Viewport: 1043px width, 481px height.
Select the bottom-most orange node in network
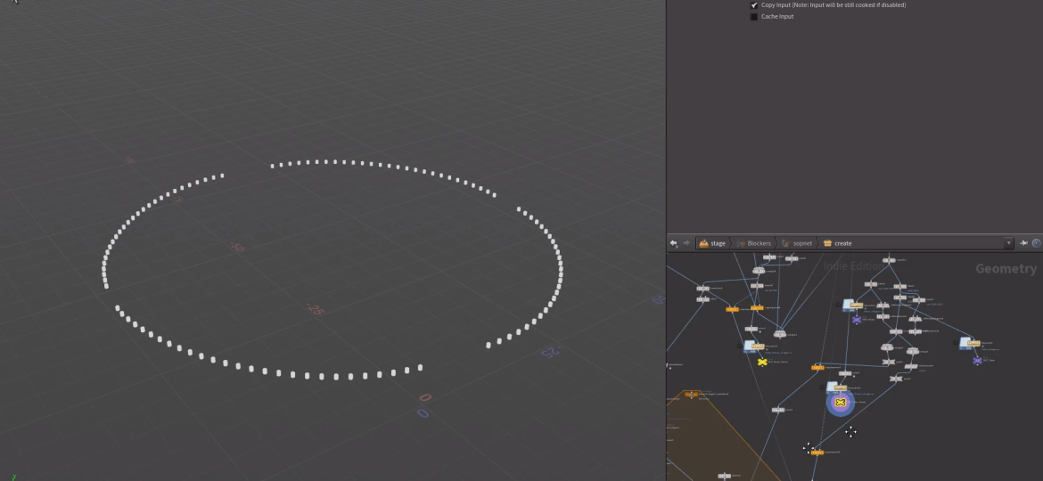817,452
